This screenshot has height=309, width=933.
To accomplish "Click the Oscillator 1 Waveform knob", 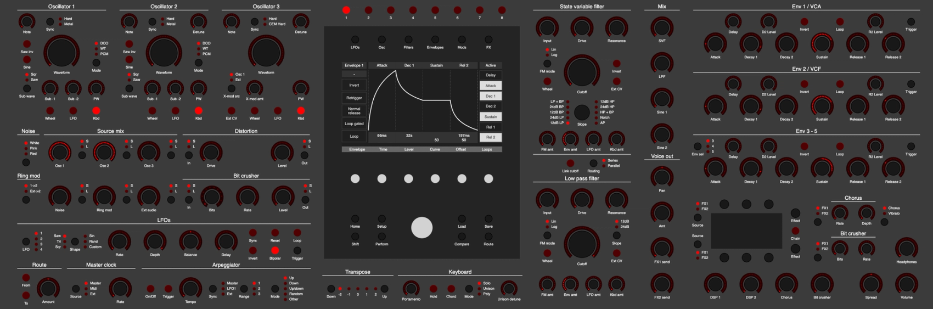I will point(61,53).
